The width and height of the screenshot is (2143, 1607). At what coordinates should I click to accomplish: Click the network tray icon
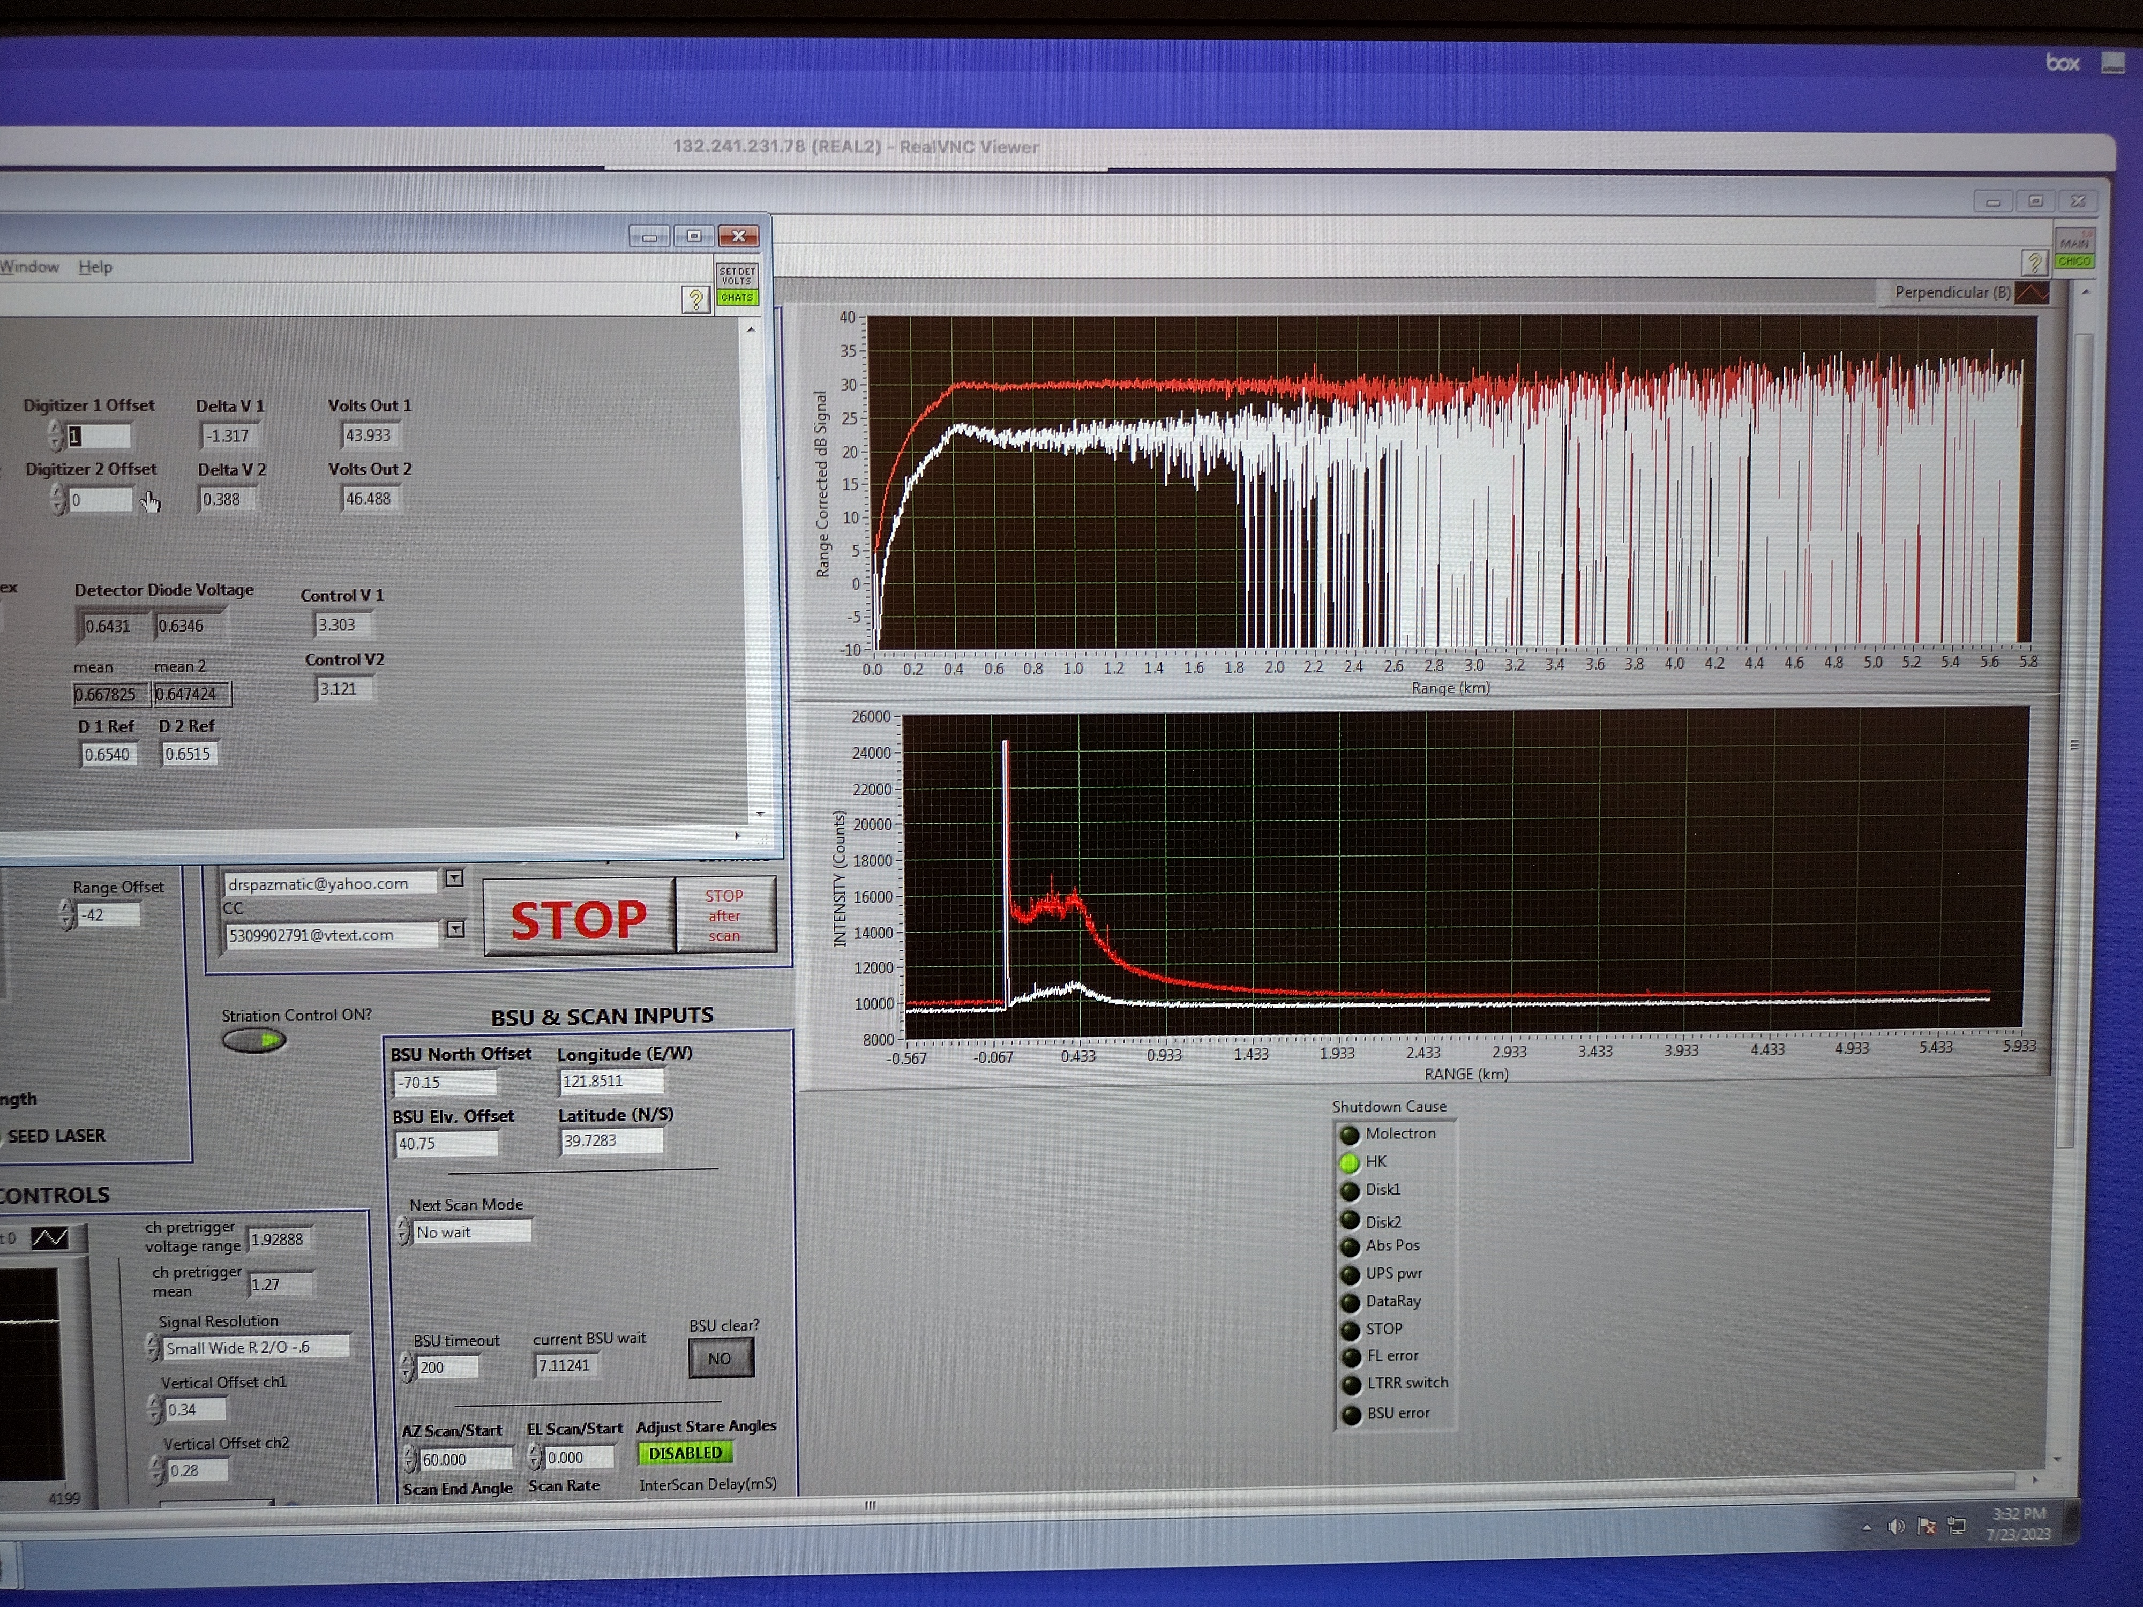point(1957,1527)
